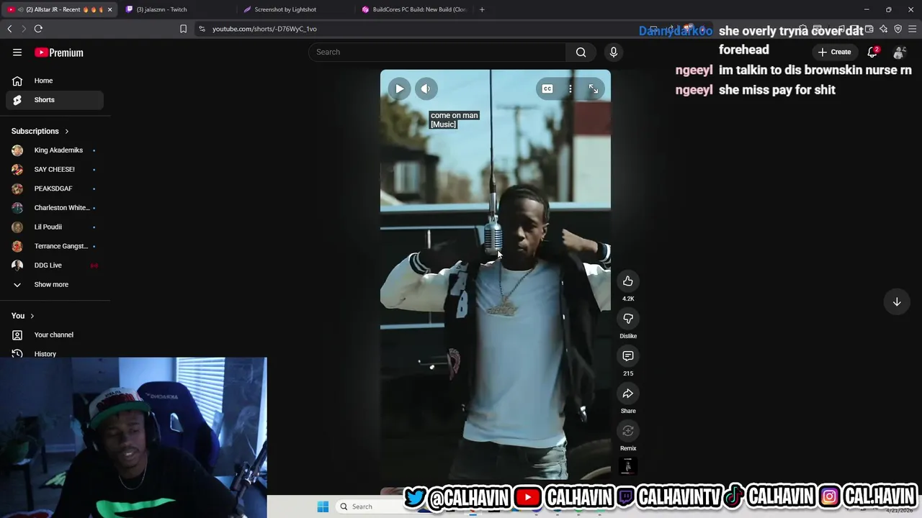The width and height of the screenshot is (922, 518).
Task: Switch to Screenshot by Lightshot tab
Action: 293,9
